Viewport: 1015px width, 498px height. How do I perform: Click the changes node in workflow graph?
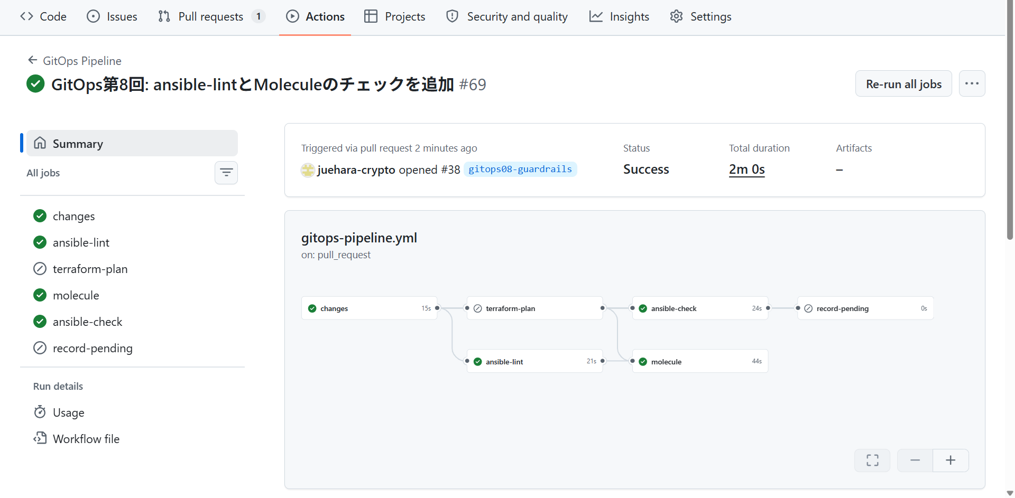370,308
